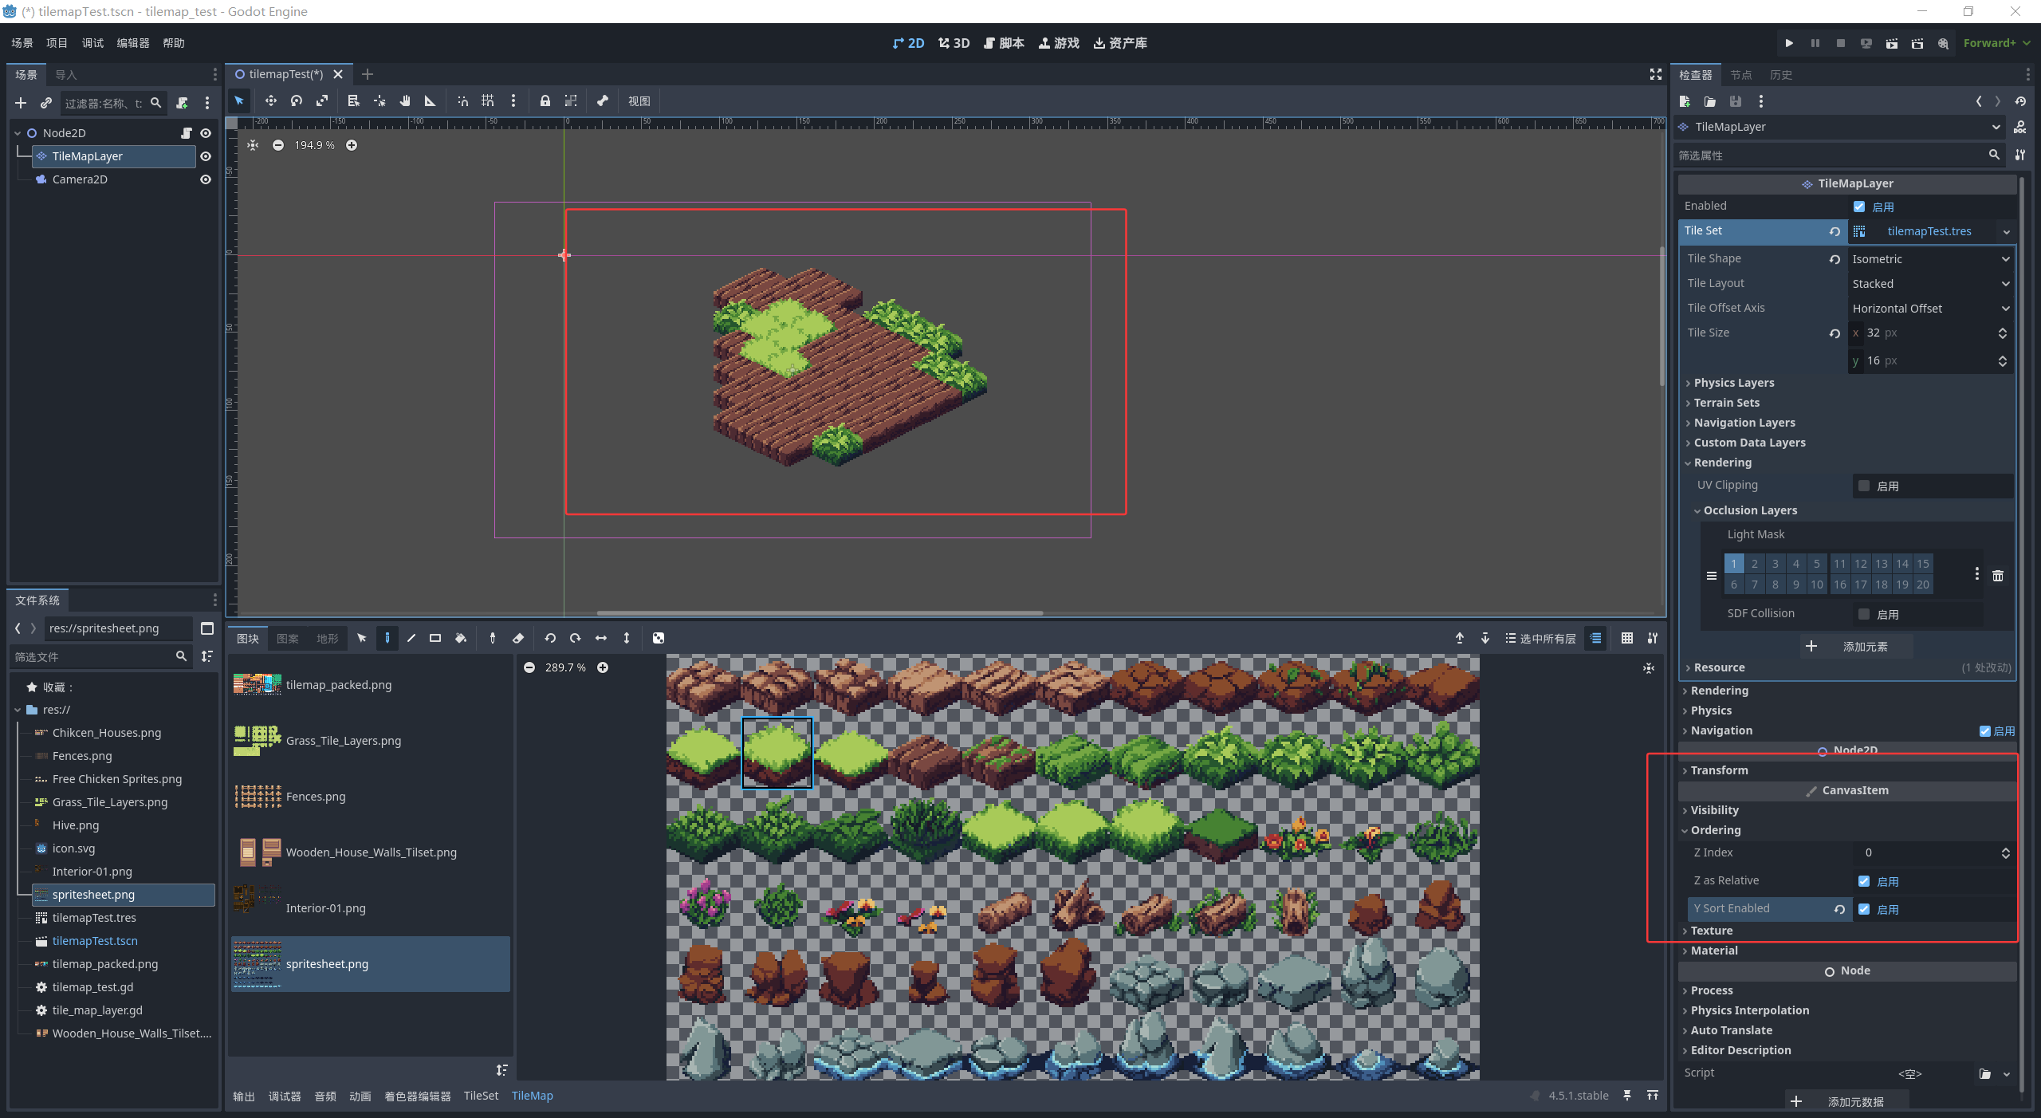
Task: Select the Rotate mode tool
Action: click(x=297, y=100)
